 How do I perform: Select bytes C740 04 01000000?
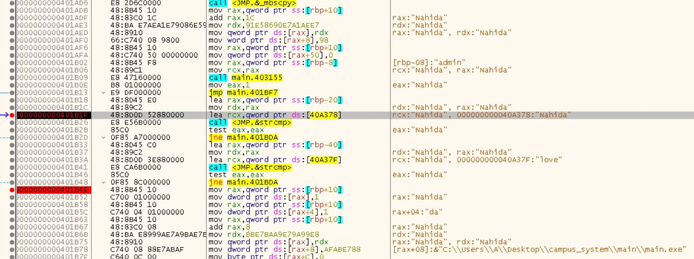tap(147, 212)
